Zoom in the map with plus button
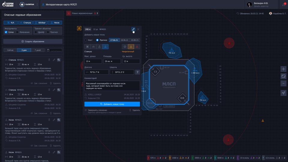Screen dimensions: 288x162 coord(284,69)
